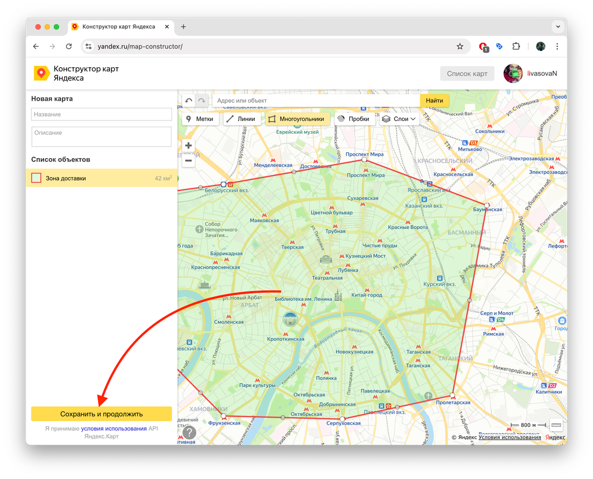Click polygon vertex at Белорусский вкз.

click(224, 184)
